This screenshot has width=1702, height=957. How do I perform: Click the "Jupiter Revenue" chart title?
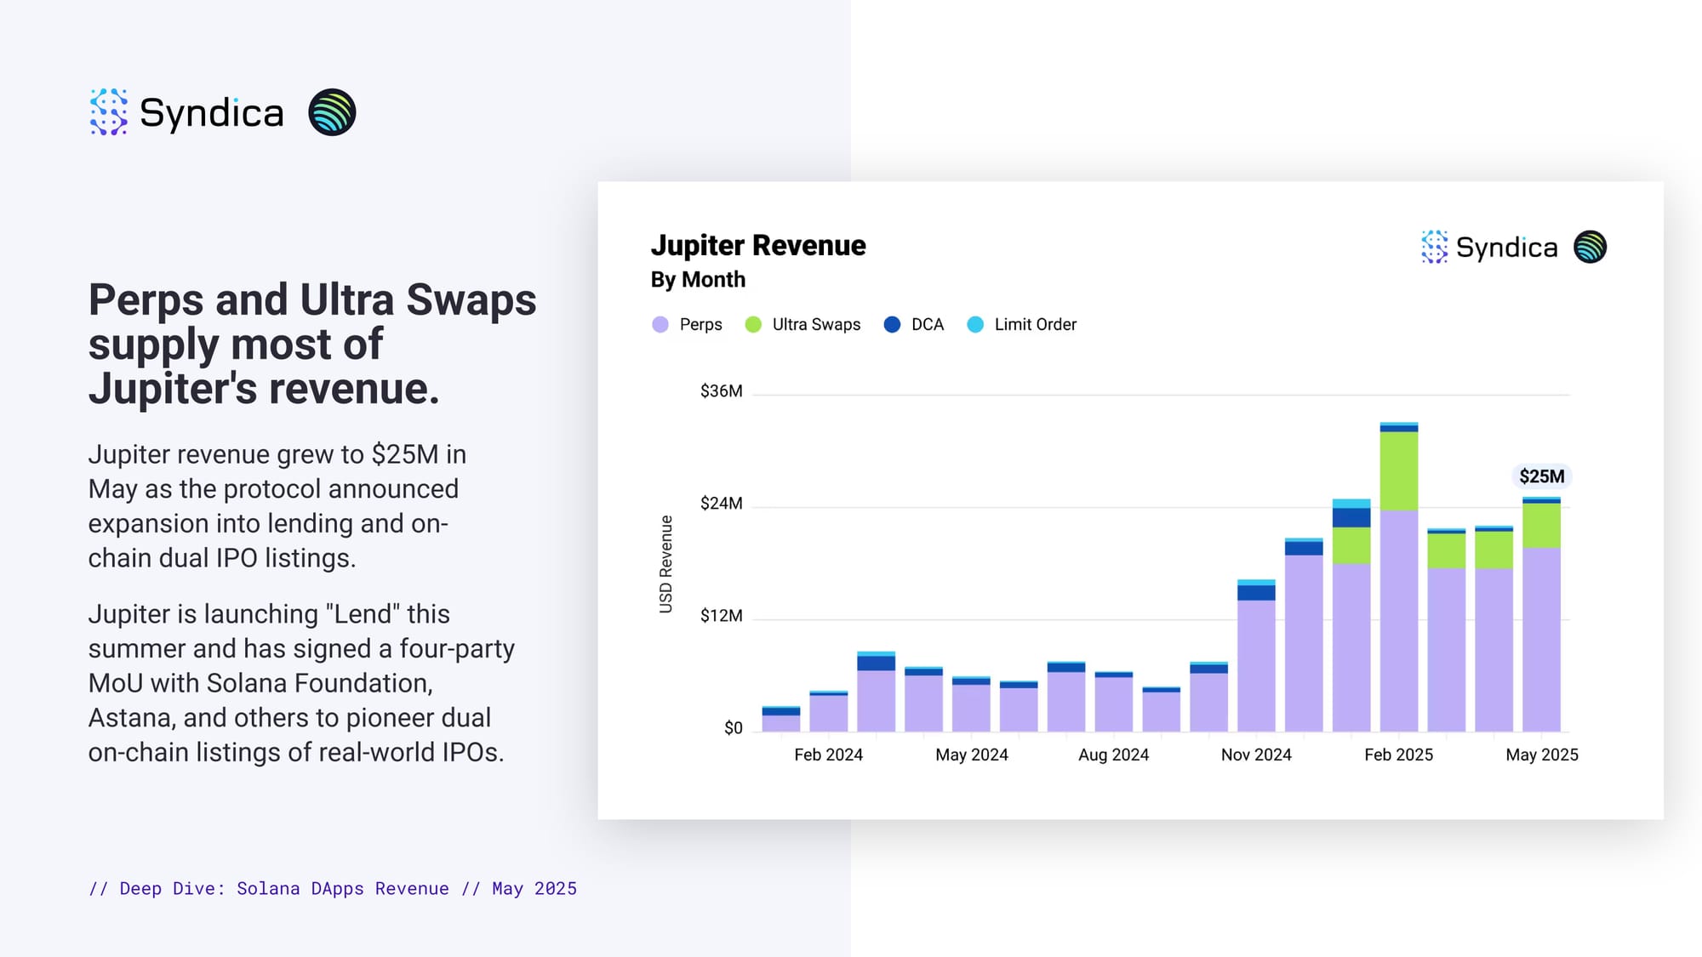(758, 245)
